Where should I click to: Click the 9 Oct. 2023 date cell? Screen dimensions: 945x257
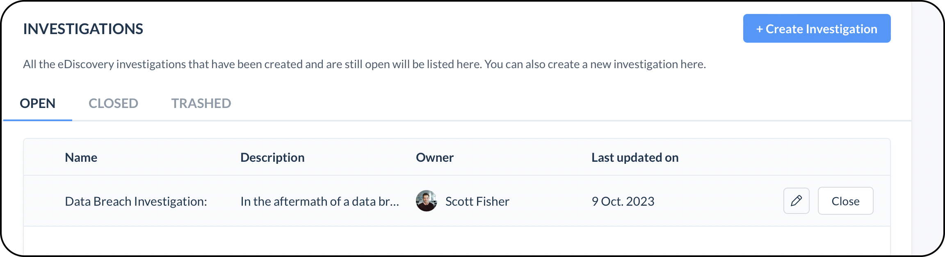click(x=623, y=201)
